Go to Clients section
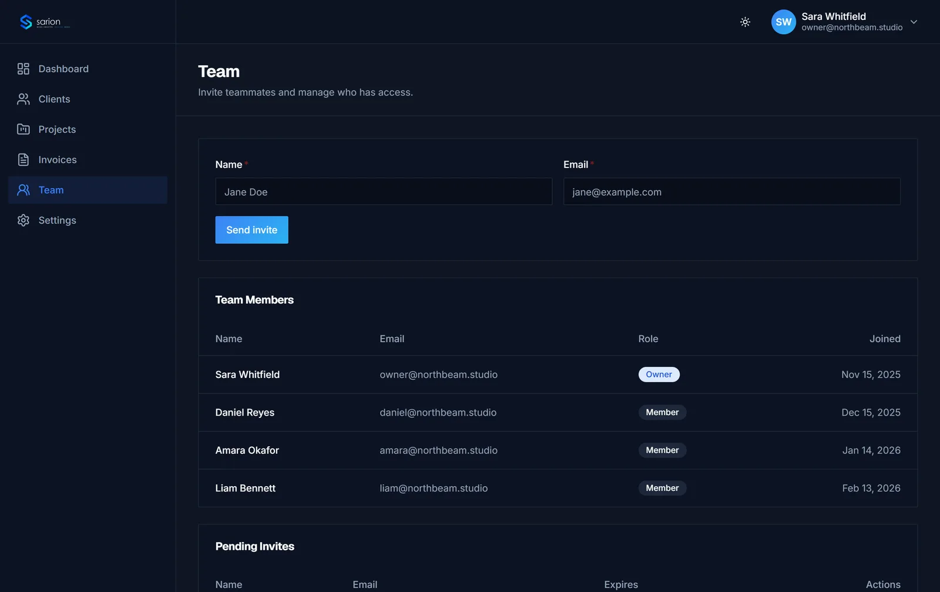The height and width of the screenshot is (592, 940). tap(88, 99)
